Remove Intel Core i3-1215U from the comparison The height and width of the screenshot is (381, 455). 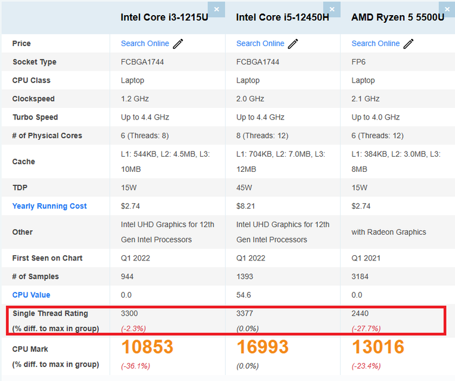tap(216, 9)
